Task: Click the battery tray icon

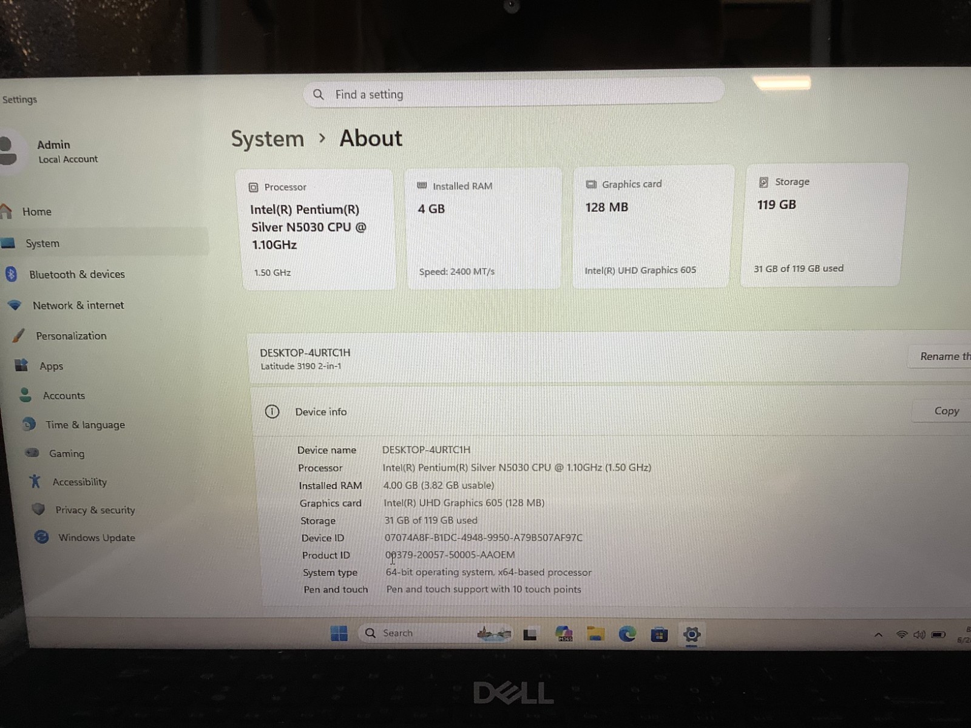Action: [x=938, y=635]
